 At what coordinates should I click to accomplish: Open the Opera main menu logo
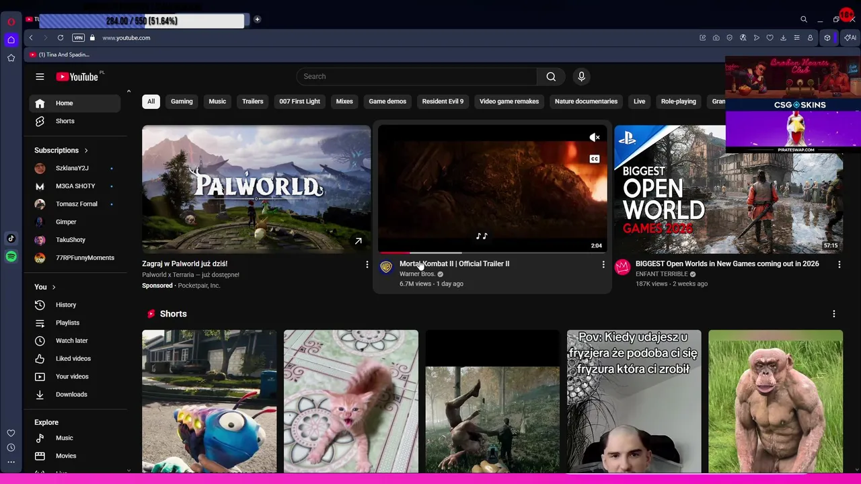[x=11, y=22]
